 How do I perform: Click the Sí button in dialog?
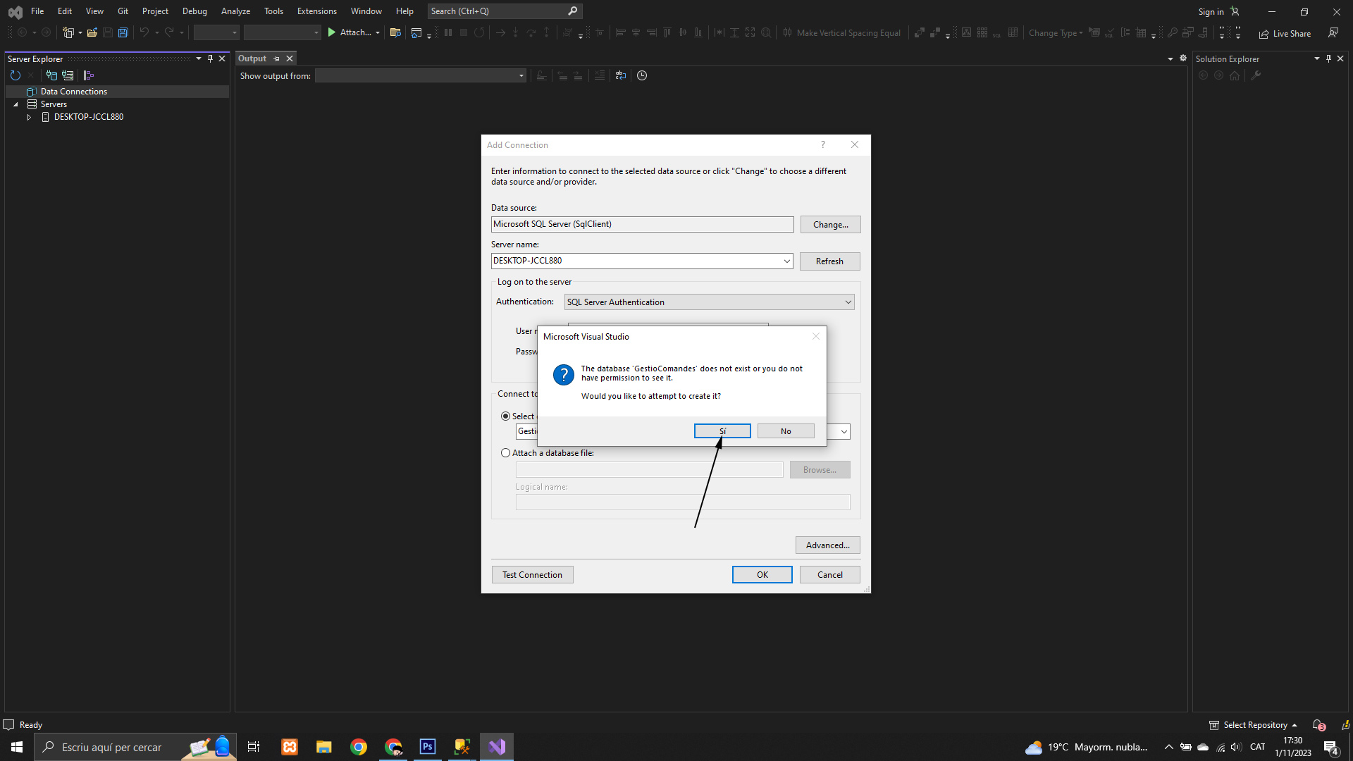coord(722,431)
